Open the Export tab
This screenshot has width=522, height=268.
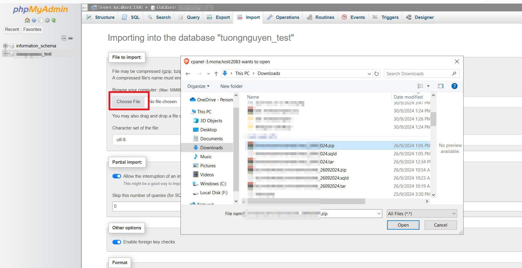[x=218, y=17]
